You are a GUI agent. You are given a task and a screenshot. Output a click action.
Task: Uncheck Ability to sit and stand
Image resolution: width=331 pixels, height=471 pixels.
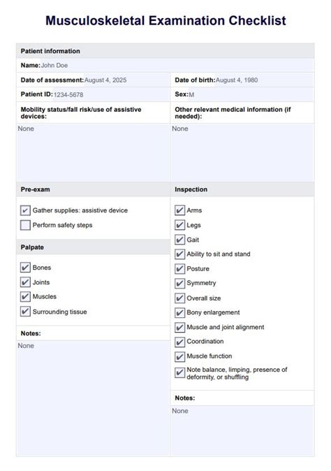[x=179, y=254]
